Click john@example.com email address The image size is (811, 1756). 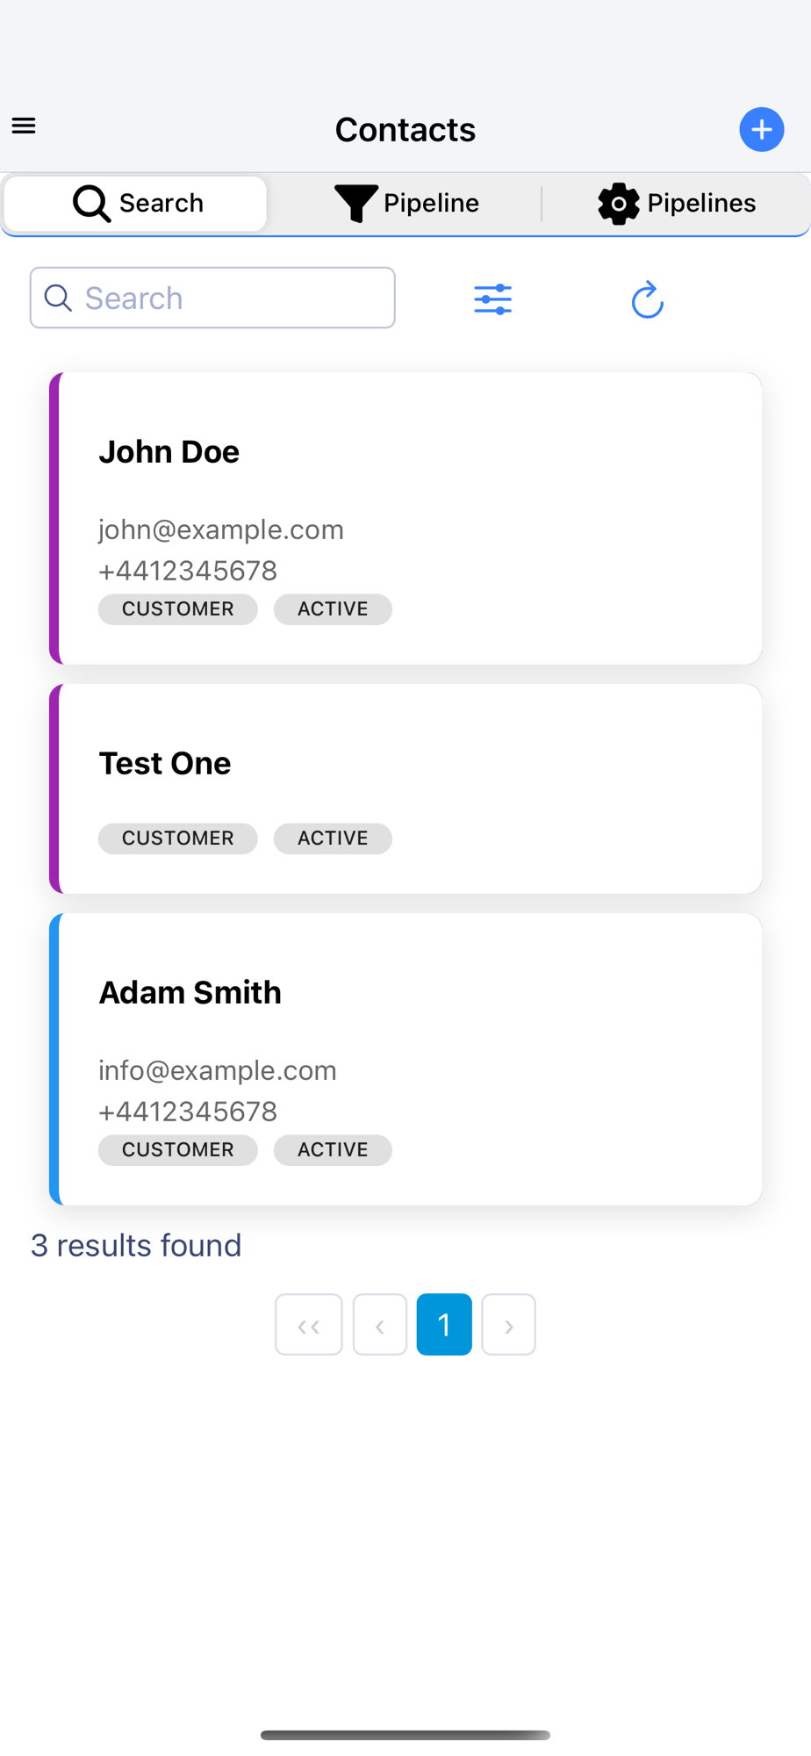tap(221, 529)
